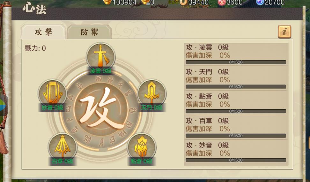Click the 戰力: 0 label
Screen dimensions: 310x182
[x=35, y=48]
